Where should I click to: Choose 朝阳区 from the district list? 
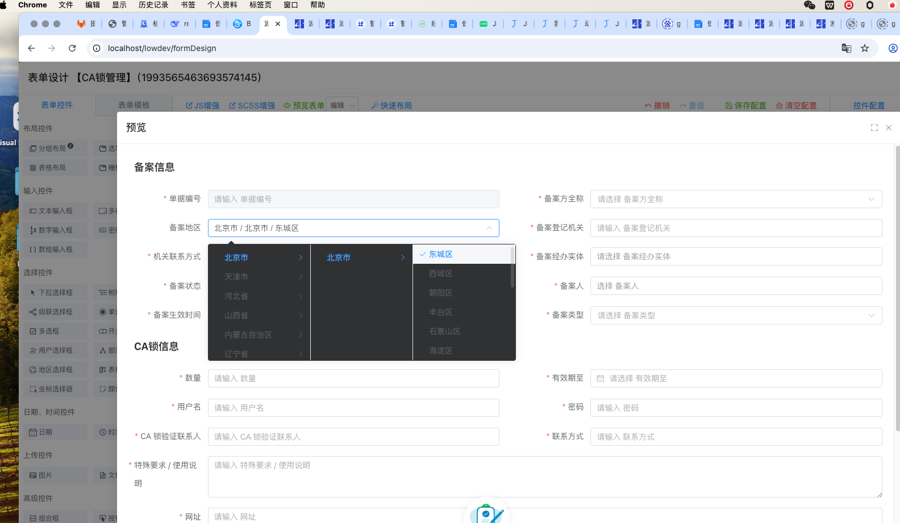point(441,293)
